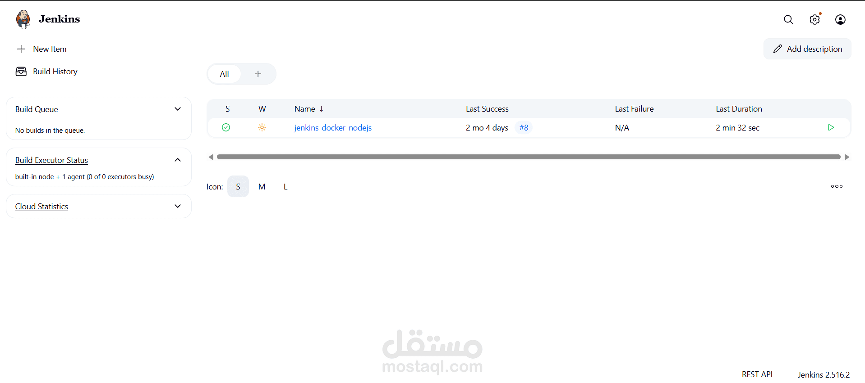This screenshot has height=383, width=865.
Task: Open the Build Executor Status link
Action: [x=51, y=160]
